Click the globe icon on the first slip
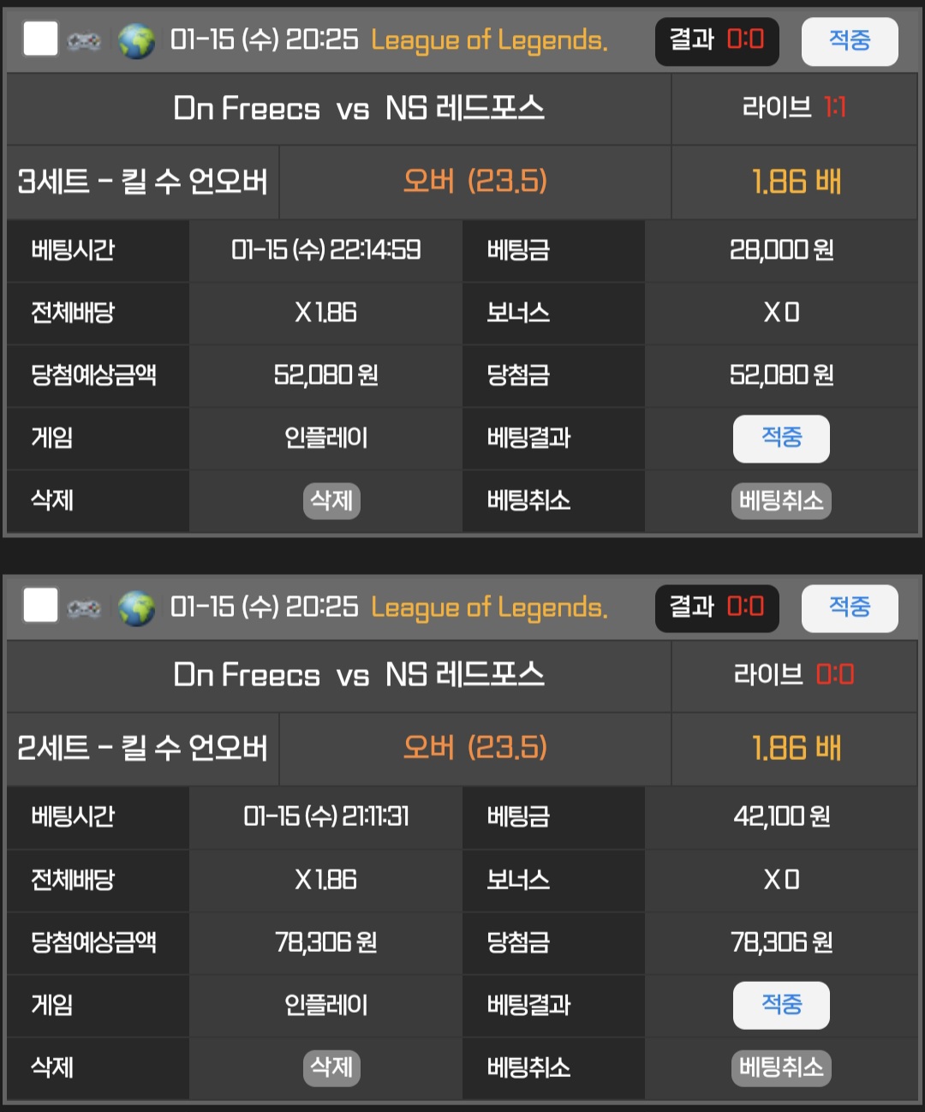The image size is (925, 1112). (x=137, y=40)
